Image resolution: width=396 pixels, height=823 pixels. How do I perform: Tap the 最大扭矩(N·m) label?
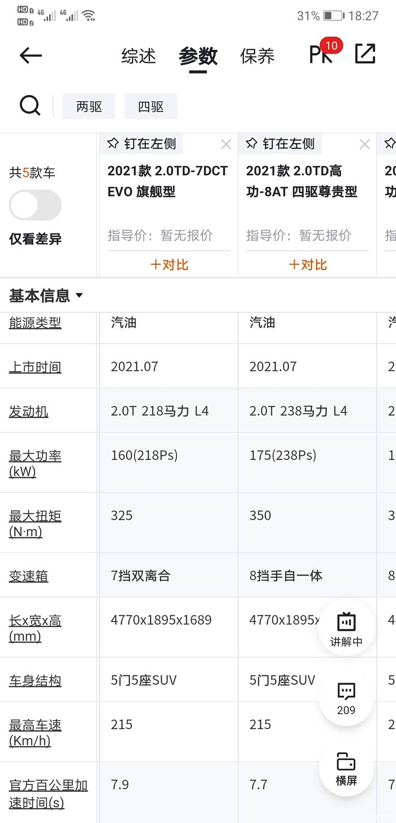point(35,524)
